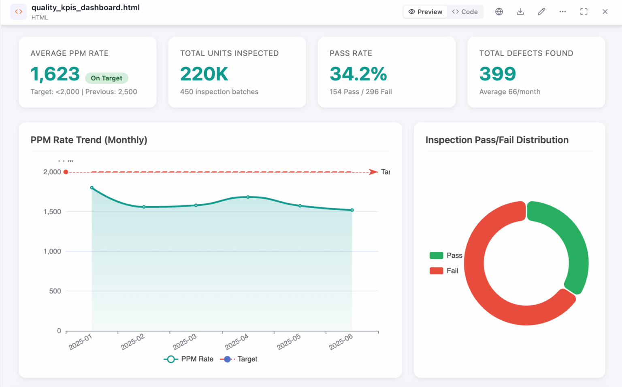
Task: Click the 2025-04 data point on the line
Action: (x=248, y=197)
